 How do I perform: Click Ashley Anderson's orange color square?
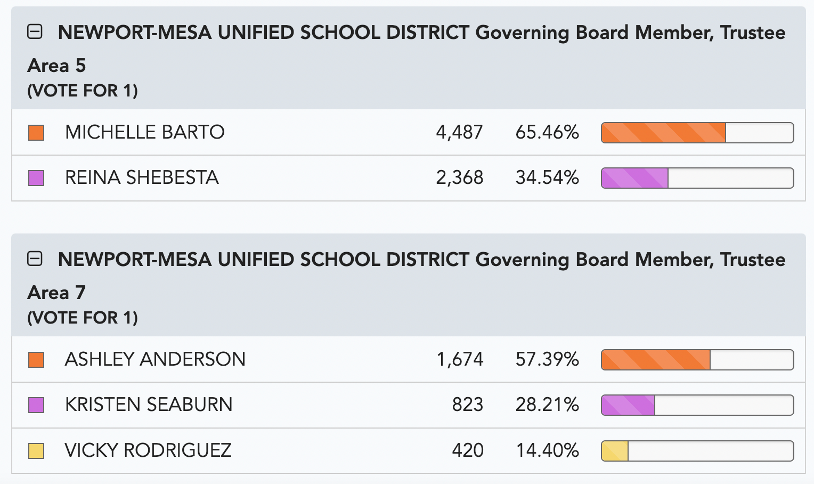(36, 360)
